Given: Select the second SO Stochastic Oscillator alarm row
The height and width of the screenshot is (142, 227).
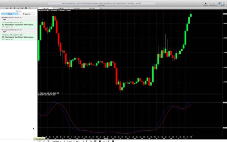Looking at the screenshot, I should click(x=18, y=37).
